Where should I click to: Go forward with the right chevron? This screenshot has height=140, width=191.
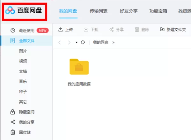(69, 42)
